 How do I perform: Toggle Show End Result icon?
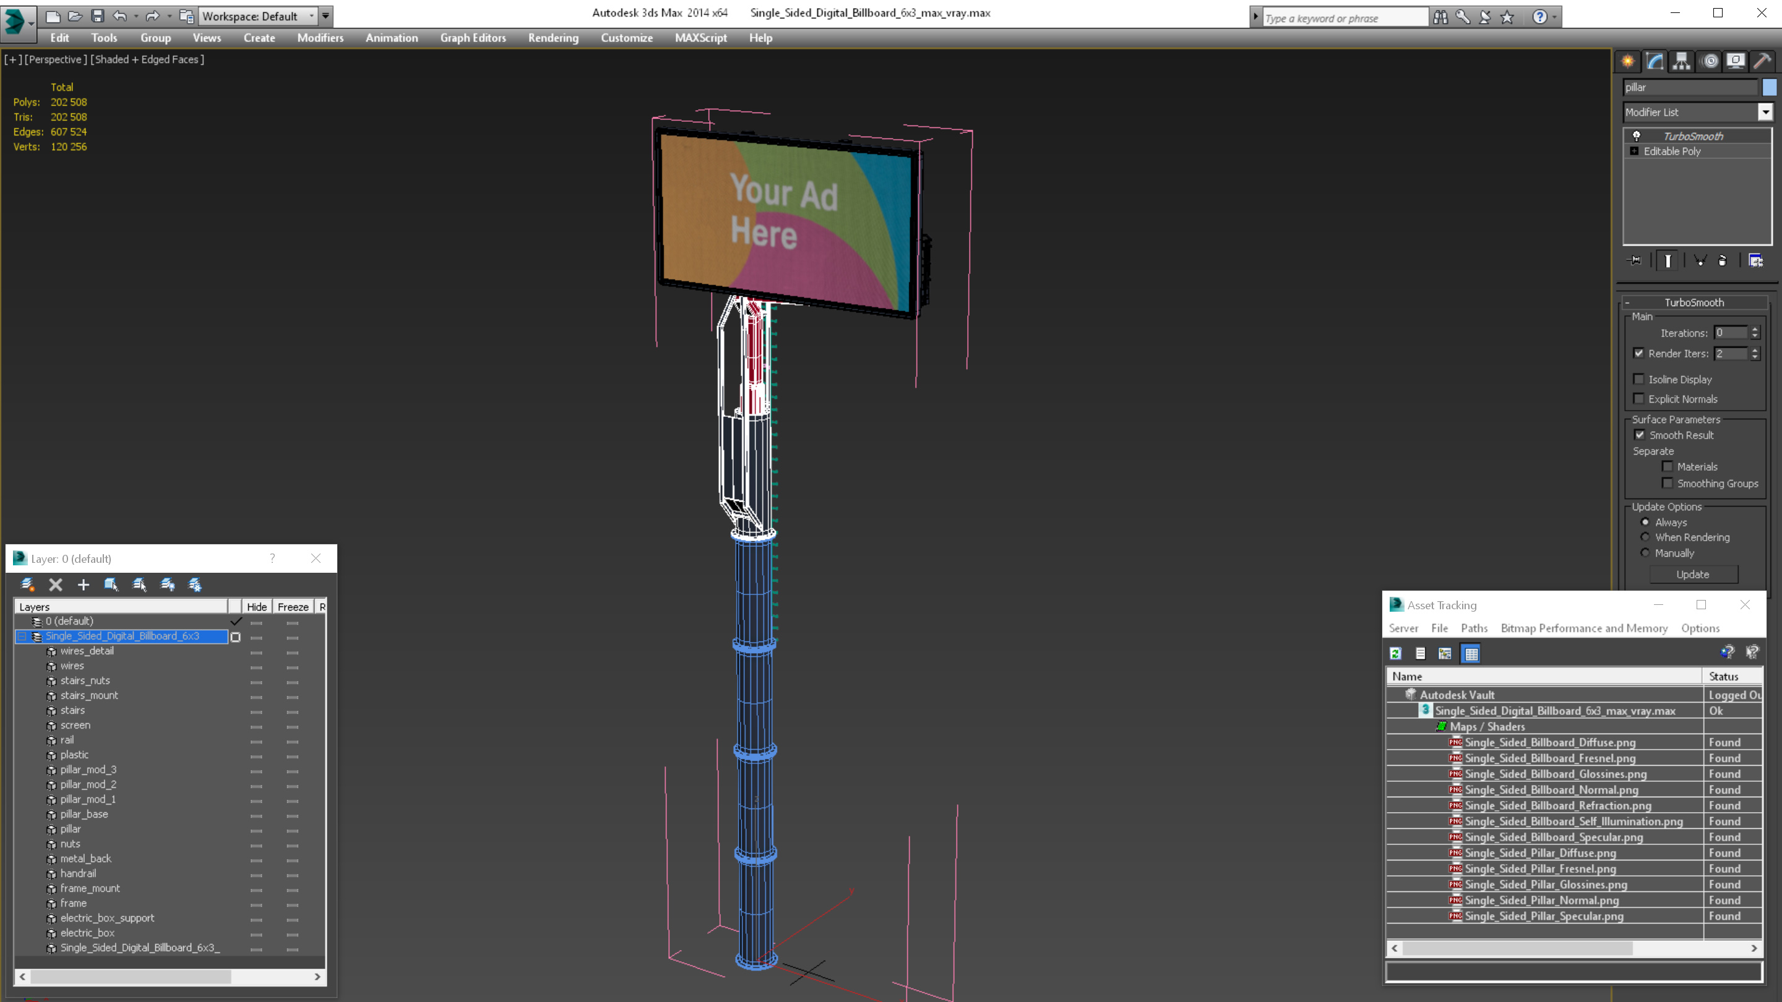[1668, 260]
